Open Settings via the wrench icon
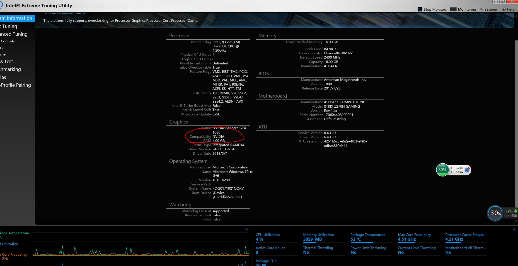 [x=482, y=9]
